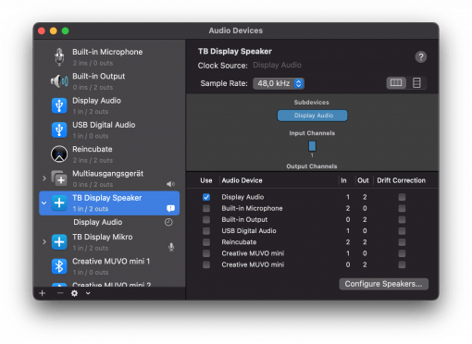The width and height of the screenshot is (472, 344).
Task: Toggle Drift Correction for Display Audio
Action: 402,197
